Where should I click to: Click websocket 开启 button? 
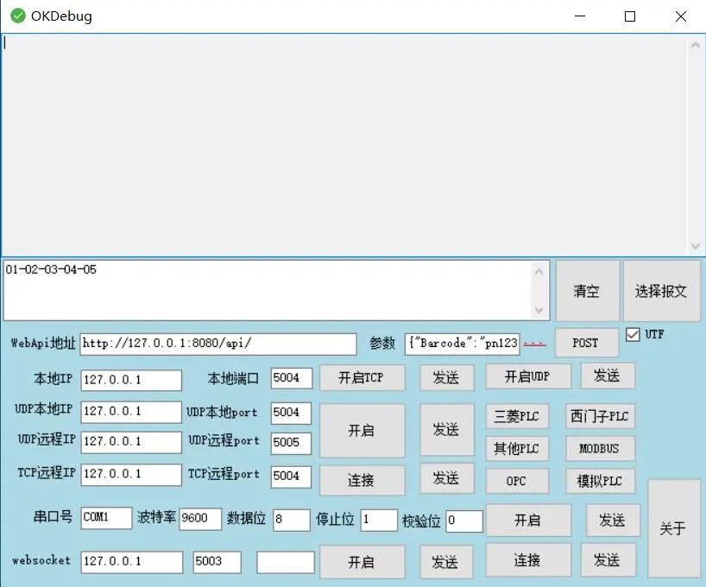click(x=362, y=562)
